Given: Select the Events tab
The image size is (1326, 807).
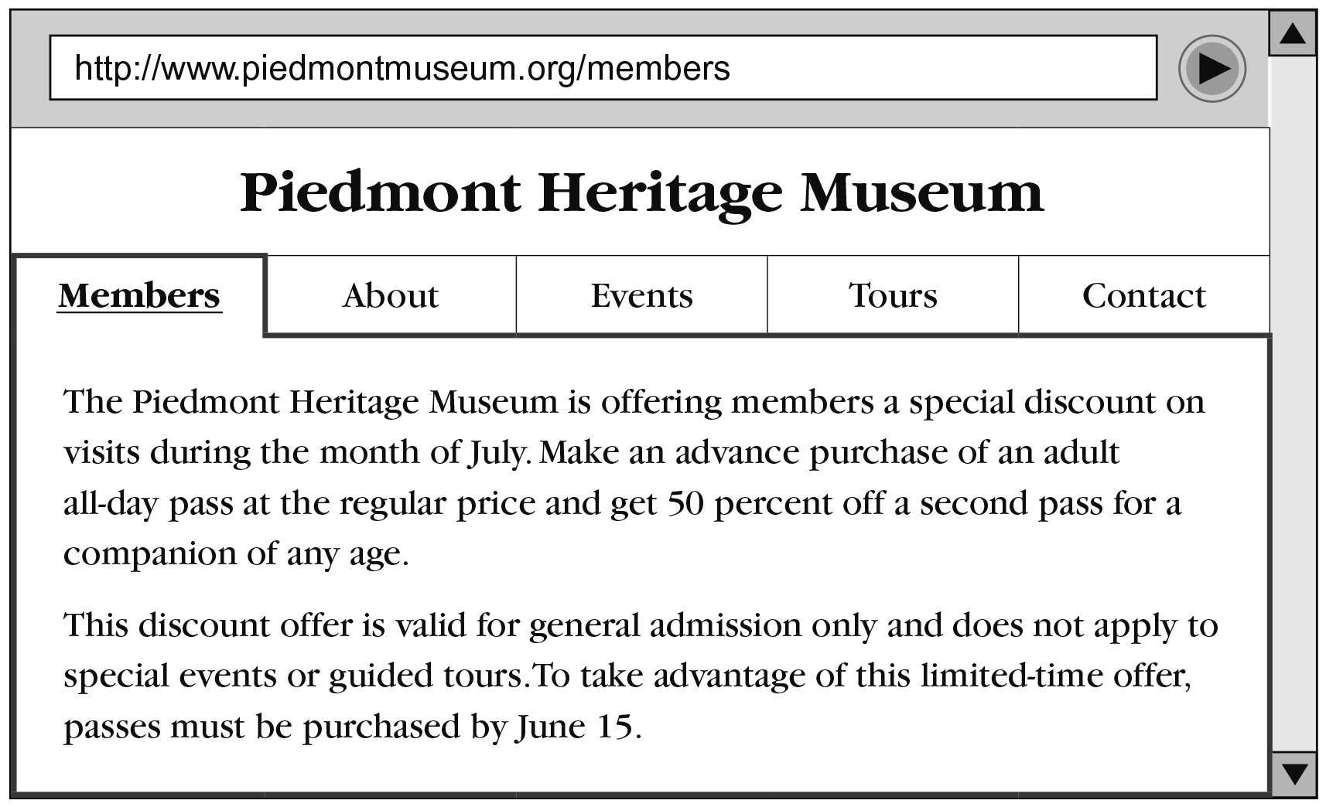Looking at the screenshot, I should (x=641, y=295).
